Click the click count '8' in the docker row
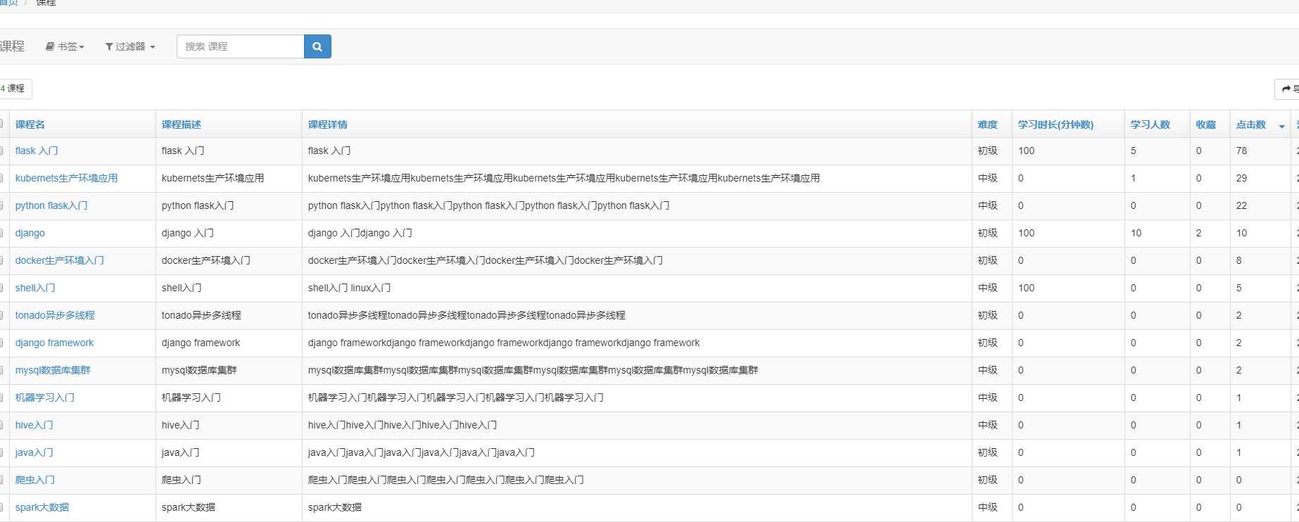The height and width of the screenshot is (522, 1299). point(1239,260)
